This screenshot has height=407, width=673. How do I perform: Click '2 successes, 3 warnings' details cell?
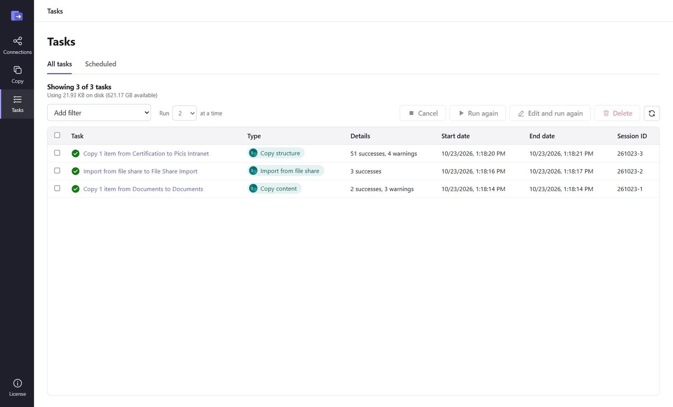[382, 189]
